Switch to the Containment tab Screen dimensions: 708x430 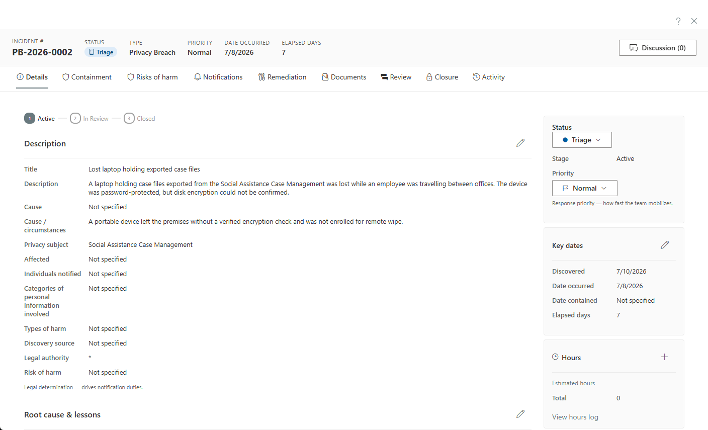click(87, 77)
